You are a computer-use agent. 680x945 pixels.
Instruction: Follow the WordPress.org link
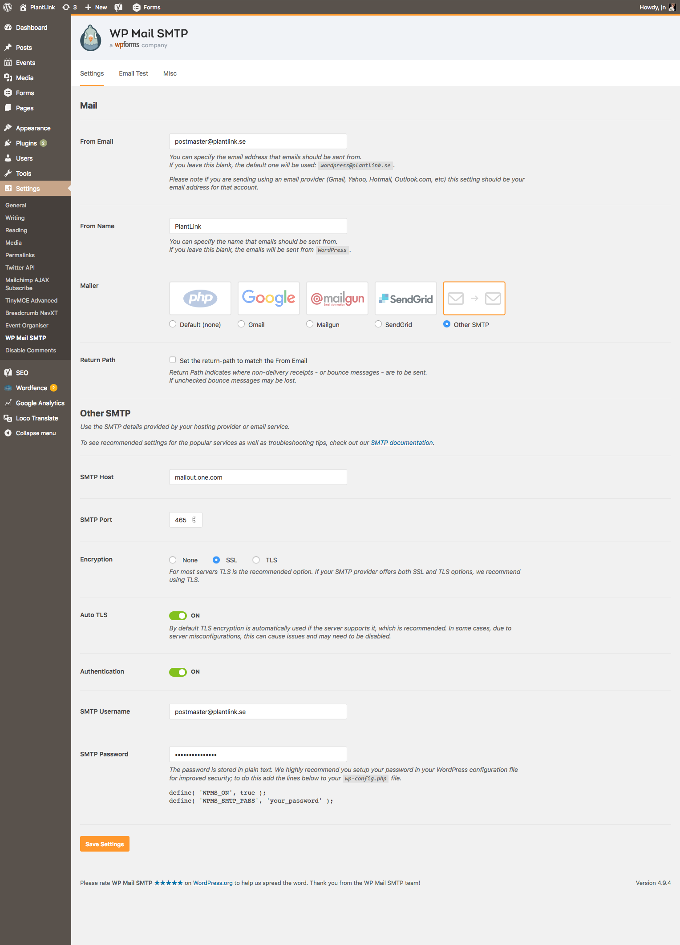pyautogui.click(x=213, y=883)
